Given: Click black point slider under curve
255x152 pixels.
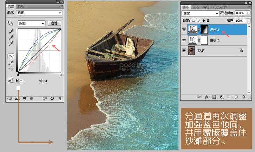Looking at the screenshot, I should coord(18,75).
